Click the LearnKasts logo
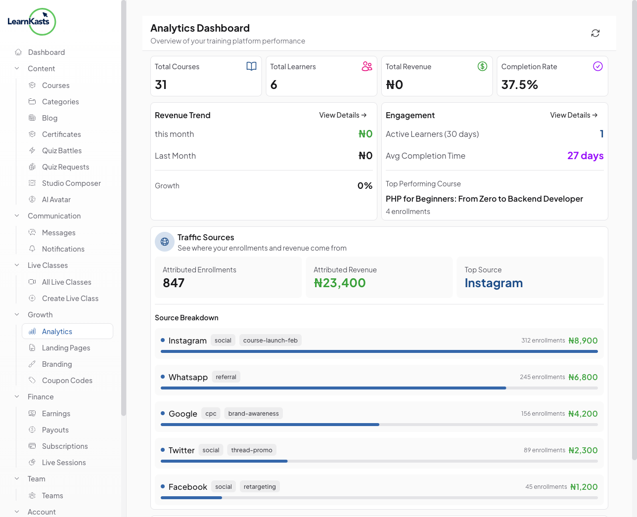Screen dimensions: 637x517 (32, 22)
